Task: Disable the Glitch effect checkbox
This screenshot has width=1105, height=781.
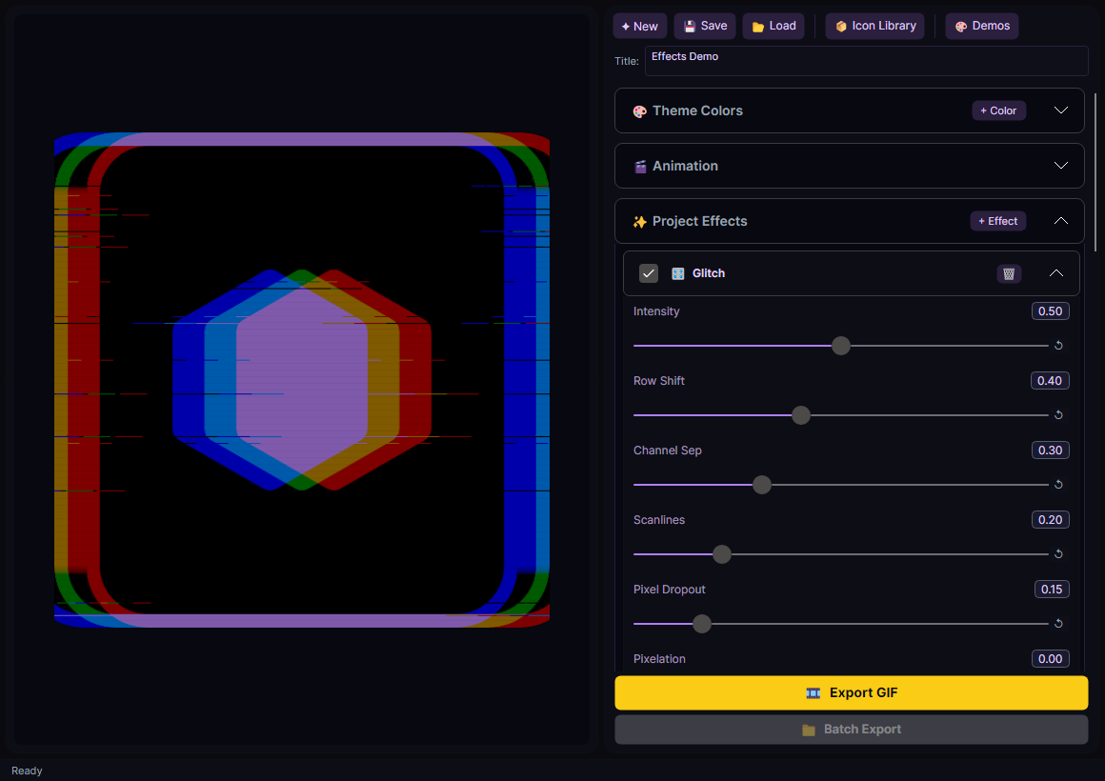Action: click(x=649, y=273)
